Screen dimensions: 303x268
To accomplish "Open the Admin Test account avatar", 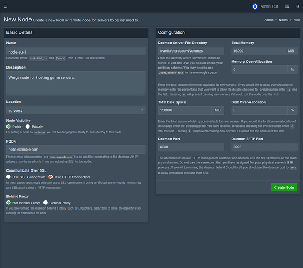I will tap(255, 6).
